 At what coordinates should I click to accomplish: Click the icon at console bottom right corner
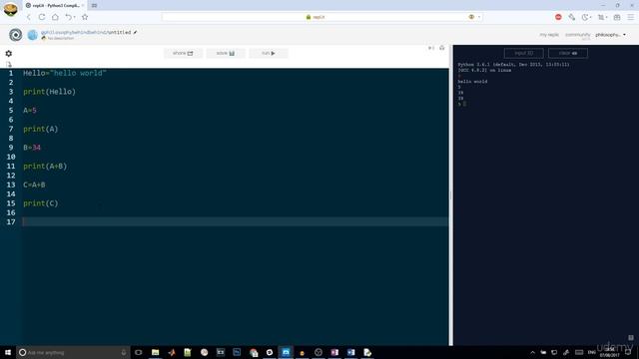pyautogui.click(x=631, y=337)
